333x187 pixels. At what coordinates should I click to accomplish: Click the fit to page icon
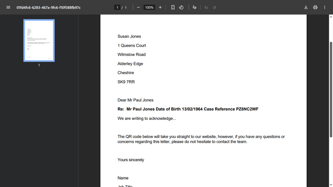pos(173,7)
